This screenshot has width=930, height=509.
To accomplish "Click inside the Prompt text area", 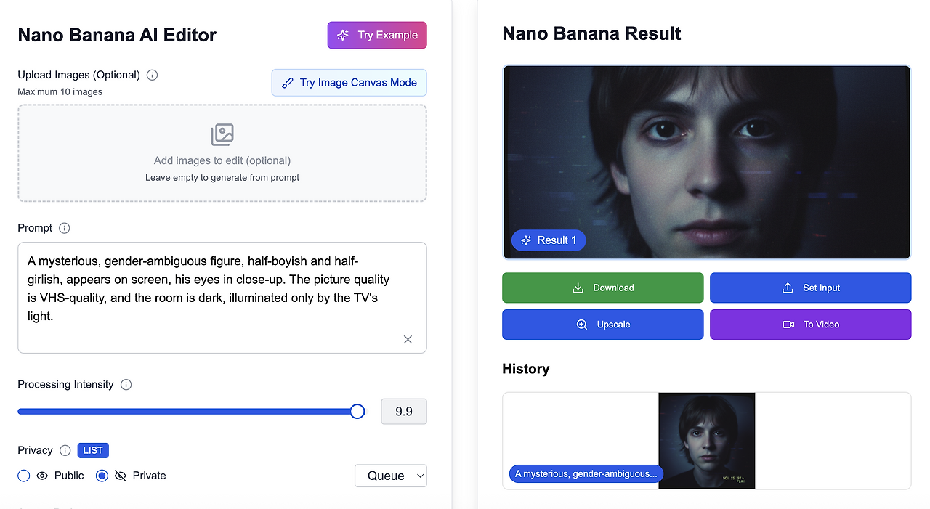I will (x=218, y=290).
